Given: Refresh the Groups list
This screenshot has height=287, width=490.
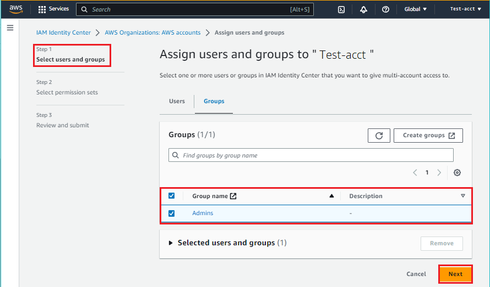Looking at the screenshot, I should (x=379, y=136).
